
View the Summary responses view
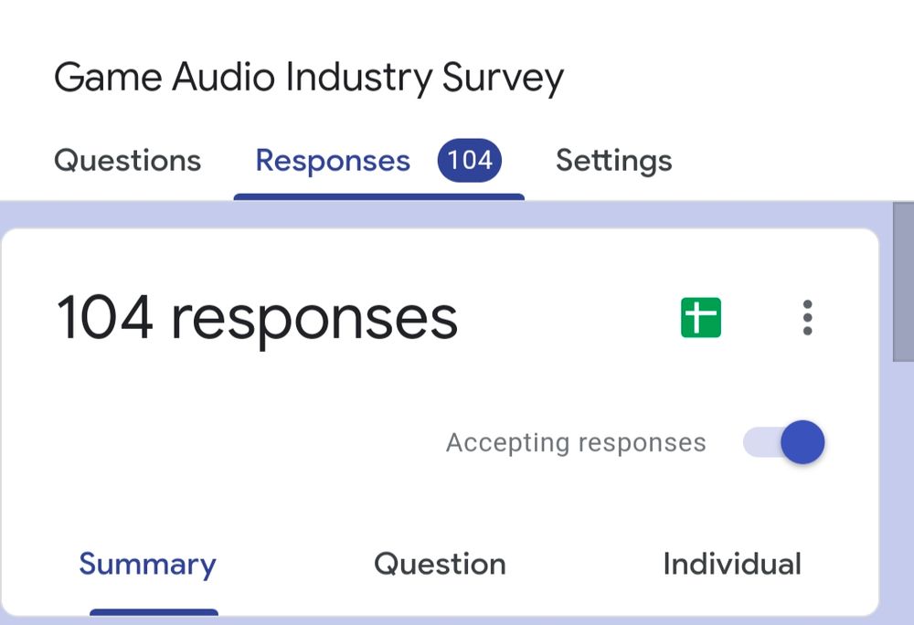tap(148, 564)
